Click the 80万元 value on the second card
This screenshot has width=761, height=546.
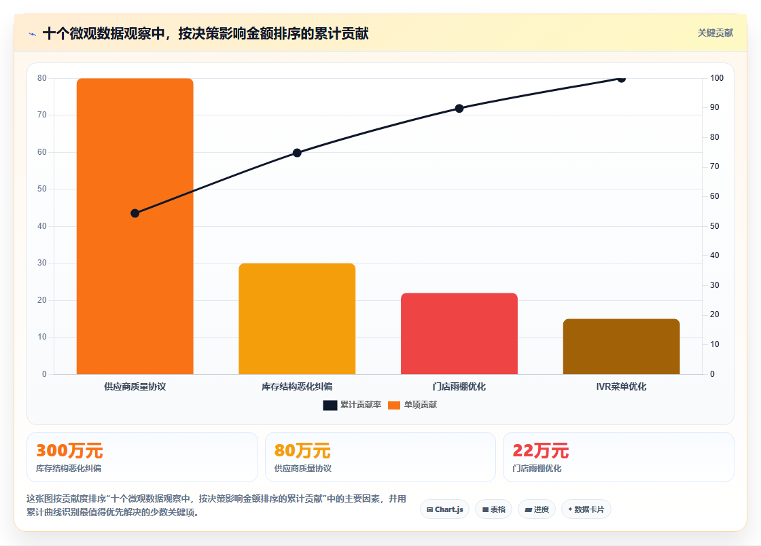(x=302, y=450)
